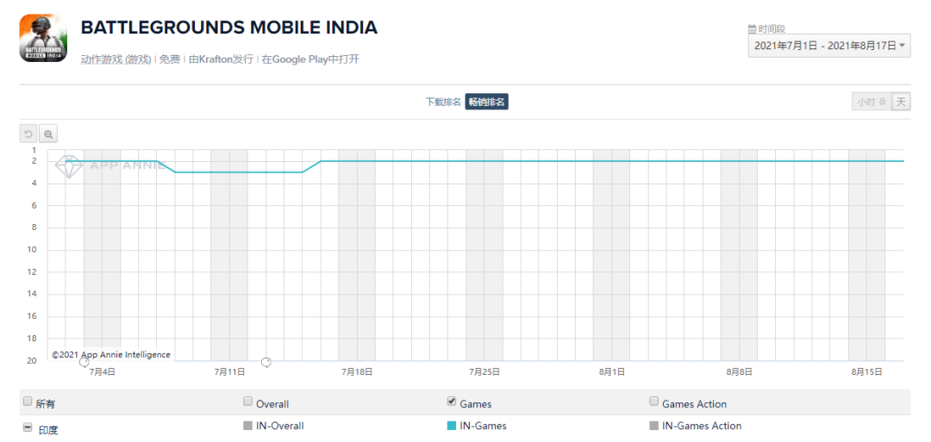The width and height of the screenshot is (931, 442).
Task: Click the teal IN-Games color swatch
Action: click(452, 426)
